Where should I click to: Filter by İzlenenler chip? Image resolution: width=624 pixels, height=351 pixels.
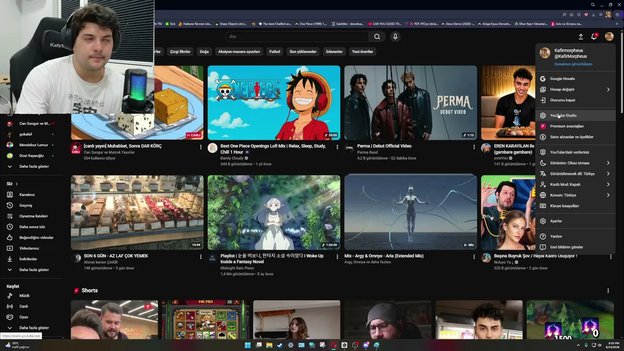[334, 52]
